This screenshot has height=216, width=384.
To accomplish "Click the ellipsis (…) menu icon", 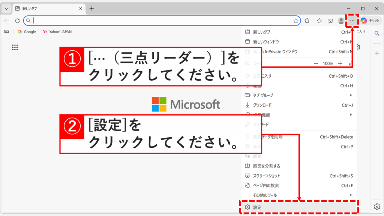I will (x=352, y=21).
